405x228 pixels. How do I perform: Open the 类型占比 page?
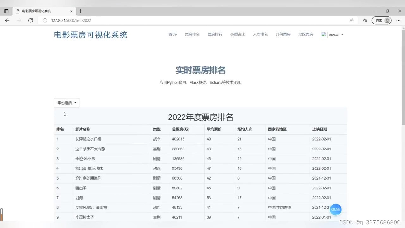[238, 34]
